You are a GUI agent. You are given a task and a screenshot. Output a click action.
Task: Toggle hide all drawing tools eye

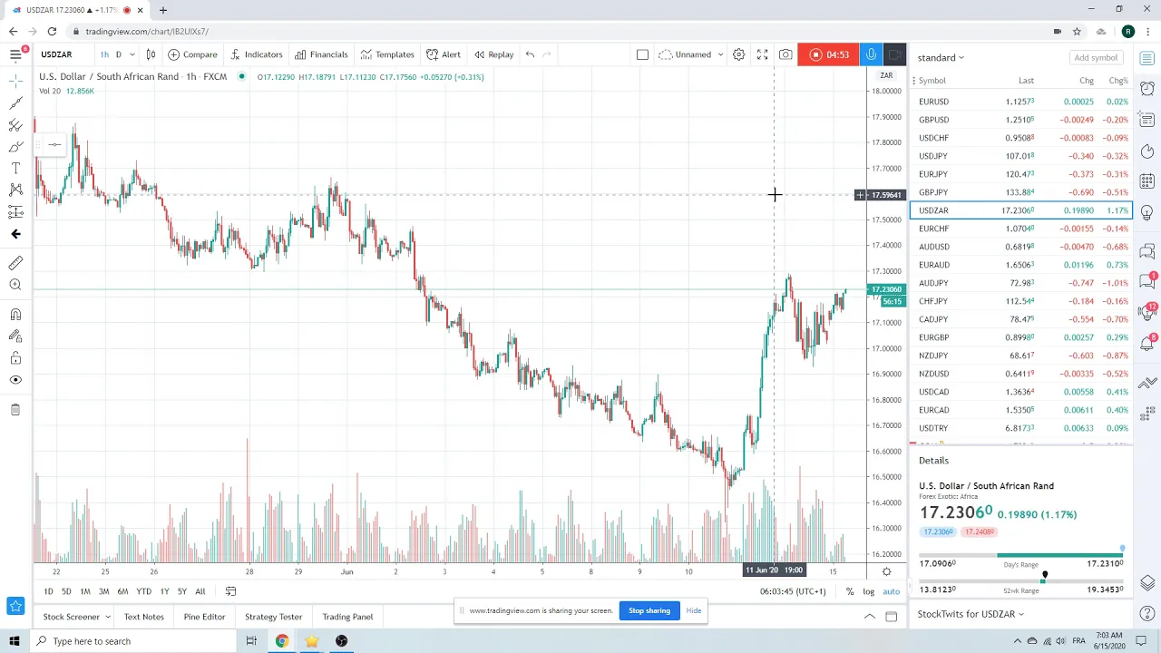[x=15, y=380]
